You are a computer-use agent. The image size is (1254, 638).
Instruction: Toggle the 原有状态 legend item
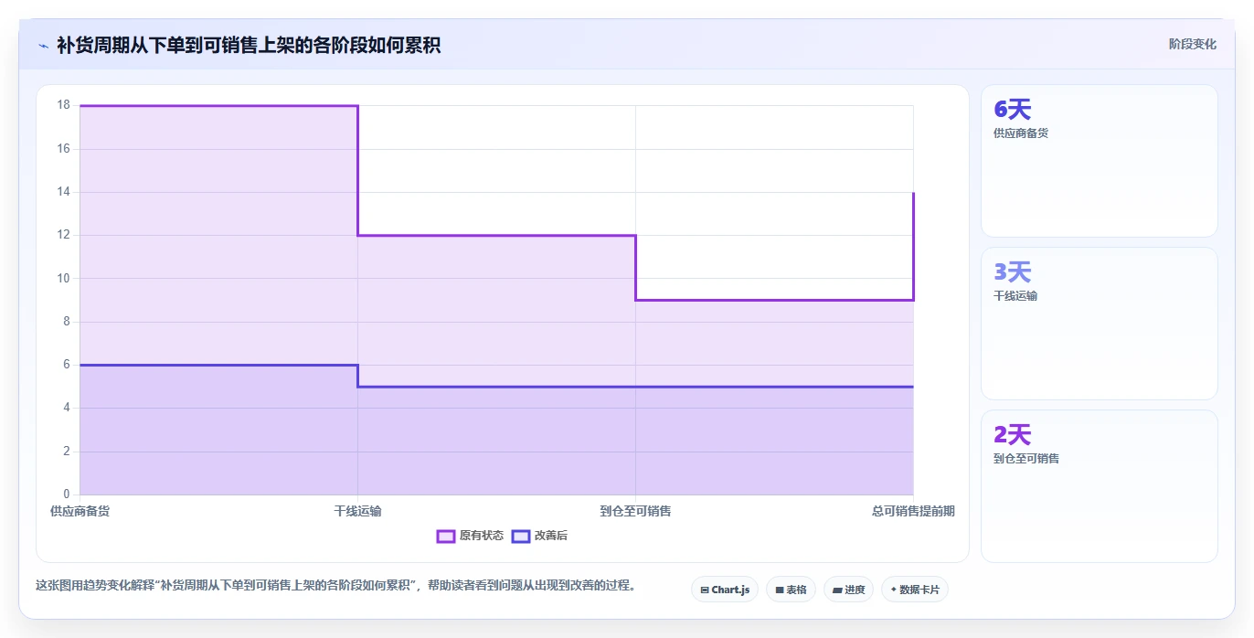click(470, 536)
